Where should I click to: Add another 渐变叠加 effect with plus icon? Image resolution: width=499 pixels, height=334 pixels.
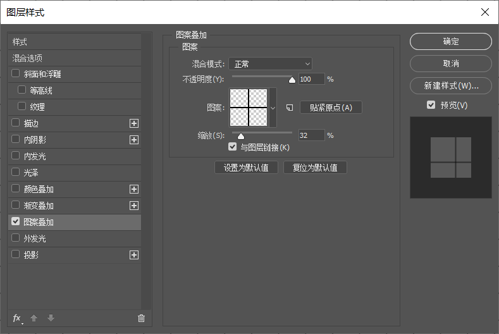tap(134, 206)
